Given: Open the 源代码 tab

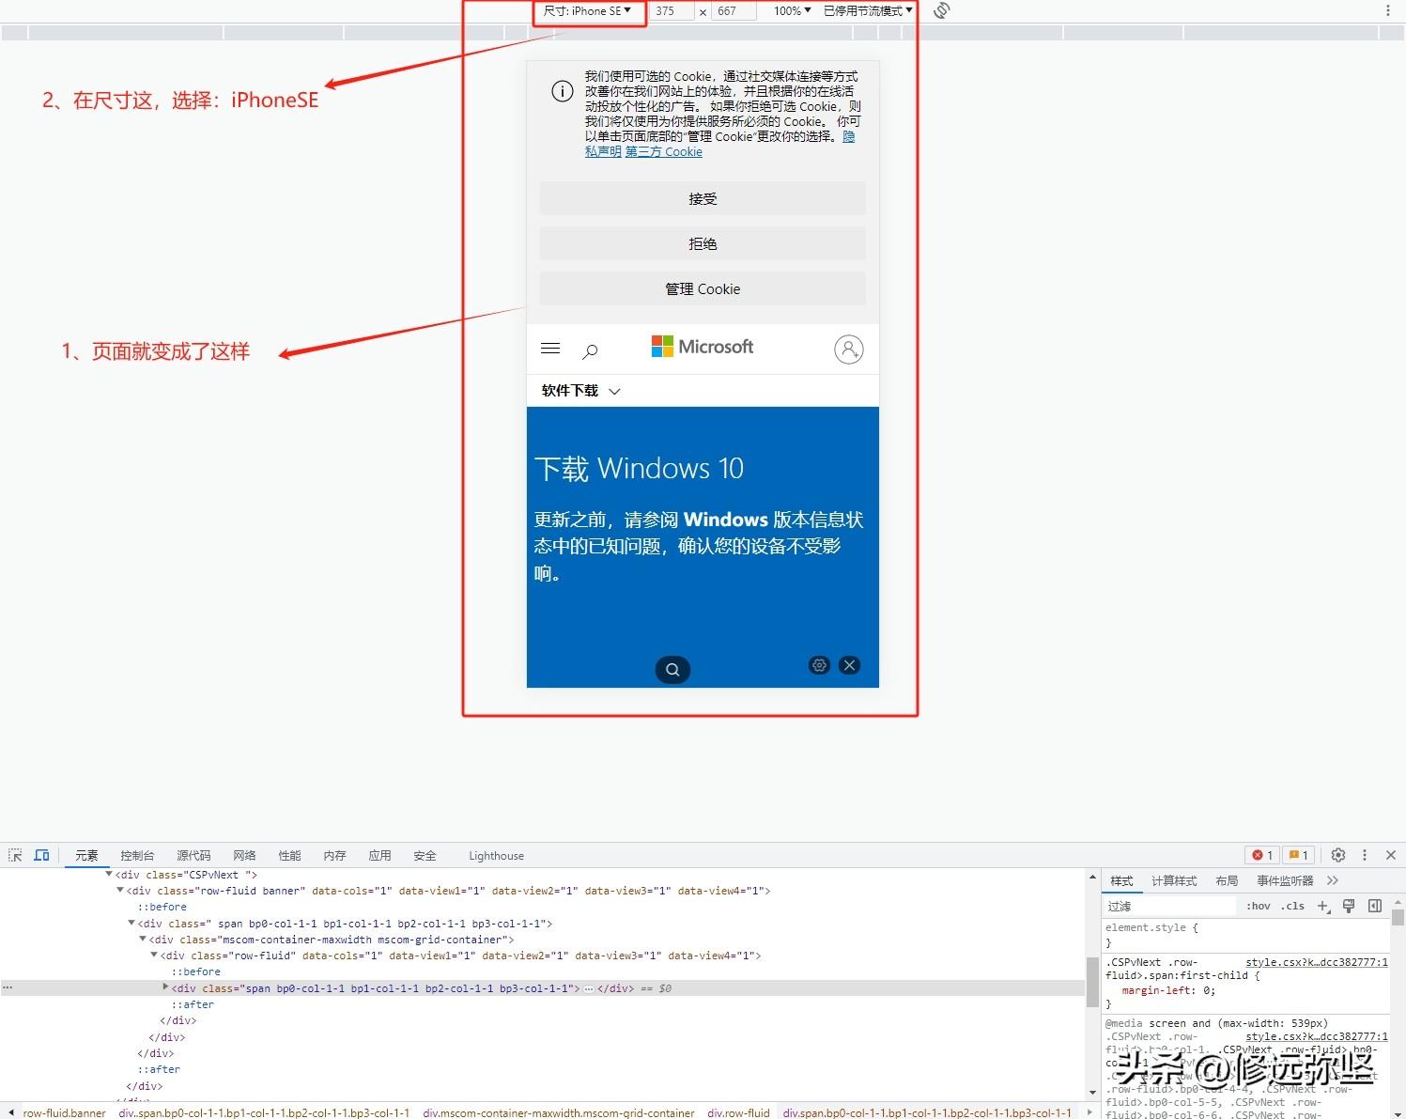Looking at the screenshot, I should (193, 855).
